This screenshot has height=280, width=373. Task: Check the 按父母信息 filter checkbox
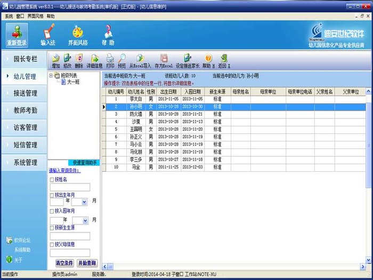point(52,244)
